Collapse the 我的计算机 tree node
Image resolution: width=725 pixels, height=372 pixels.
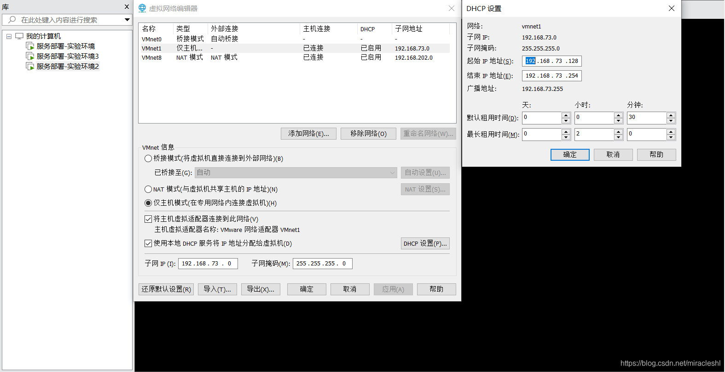[9, 36]
